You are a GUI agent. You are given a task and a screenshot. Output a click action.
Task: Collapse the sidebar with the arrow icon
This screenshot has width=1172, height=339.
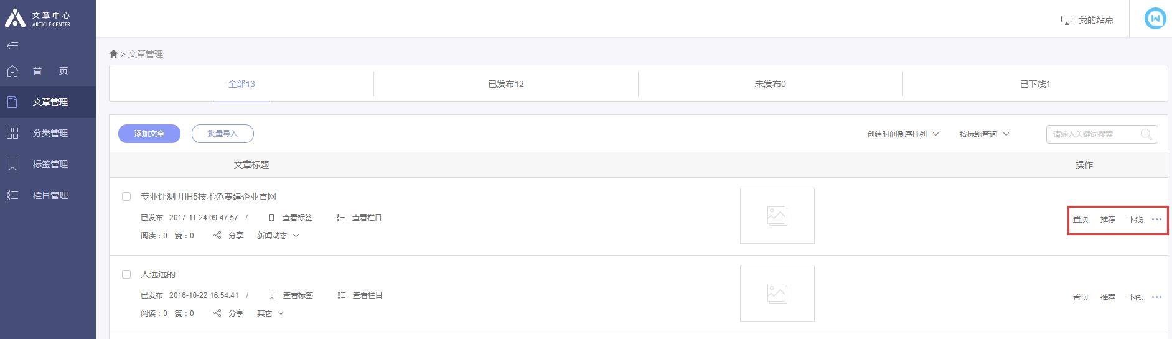pos(12,45)
